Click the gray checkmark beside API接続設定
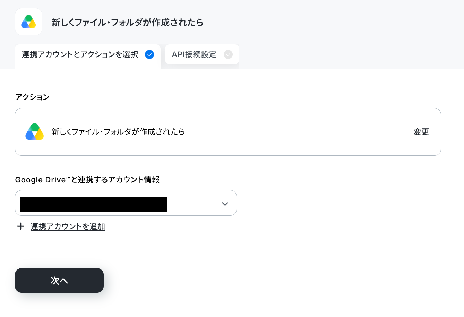The image size is (464, 317). pos(228,54)
